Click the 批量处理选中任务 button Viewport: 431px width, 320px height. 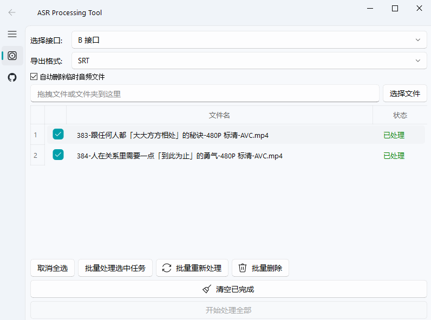coord(115,268)
